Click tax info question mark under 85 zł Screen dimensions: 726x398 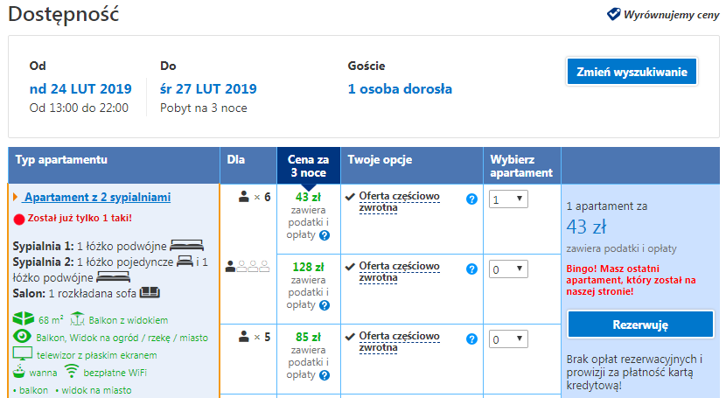325,375
